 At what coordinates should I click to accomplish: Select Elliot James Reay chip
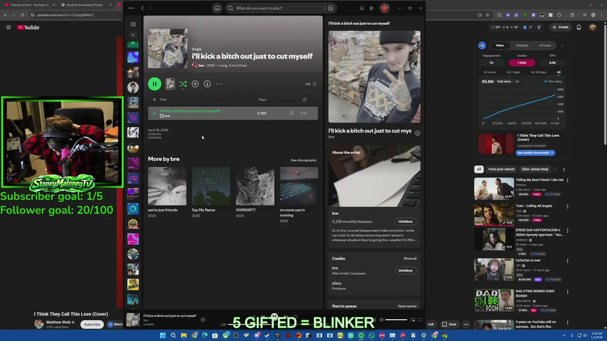pyautogui.click(x=535, y=169)
